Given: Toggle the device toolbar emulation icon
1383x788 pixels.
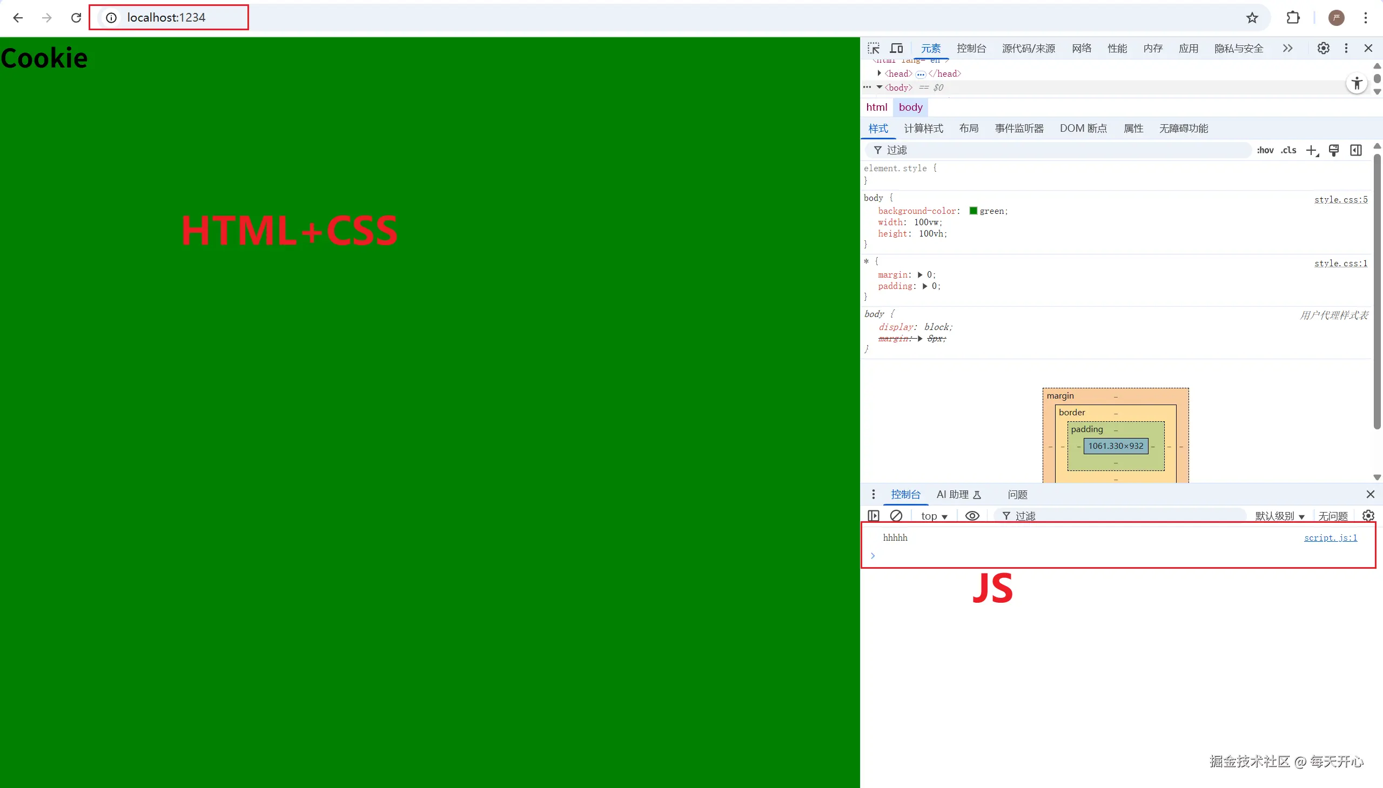Looking at the screenshot, I should tap(896, 48).
